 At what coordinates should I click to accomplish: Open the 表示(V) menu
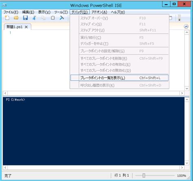coord(44,12)
